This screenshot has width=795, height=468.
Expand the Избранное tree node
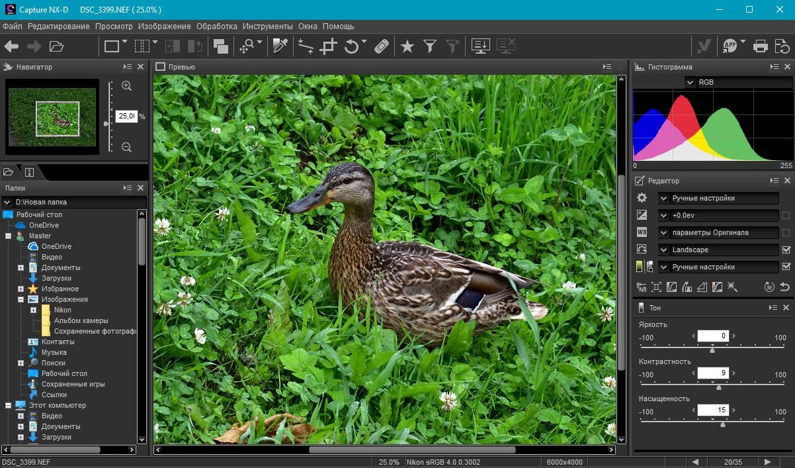(x=21, y=289)
